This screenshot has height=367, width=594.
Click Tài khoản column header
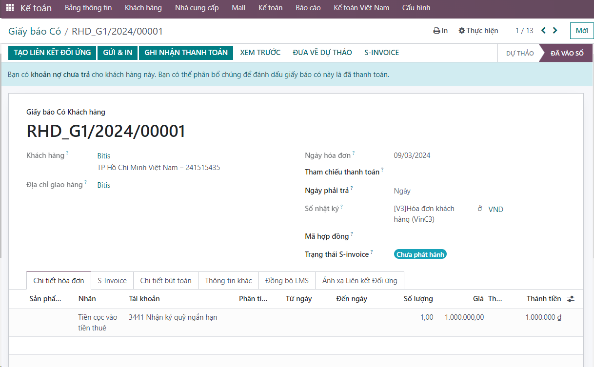point(144,299)
